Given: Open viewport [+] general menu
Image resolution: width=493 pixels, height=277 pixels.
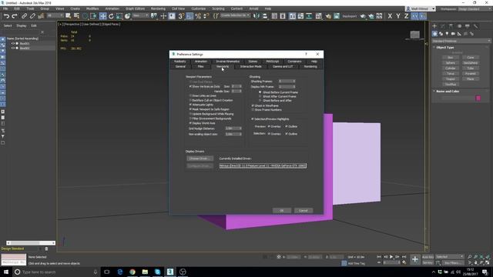Looking at the screenshot, I should 59,24.
